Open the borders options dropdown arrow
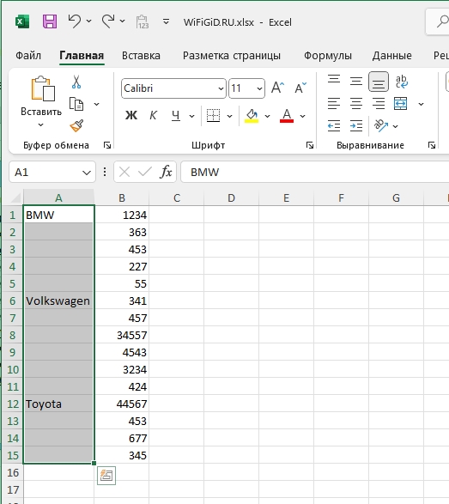 click(229, 116)
